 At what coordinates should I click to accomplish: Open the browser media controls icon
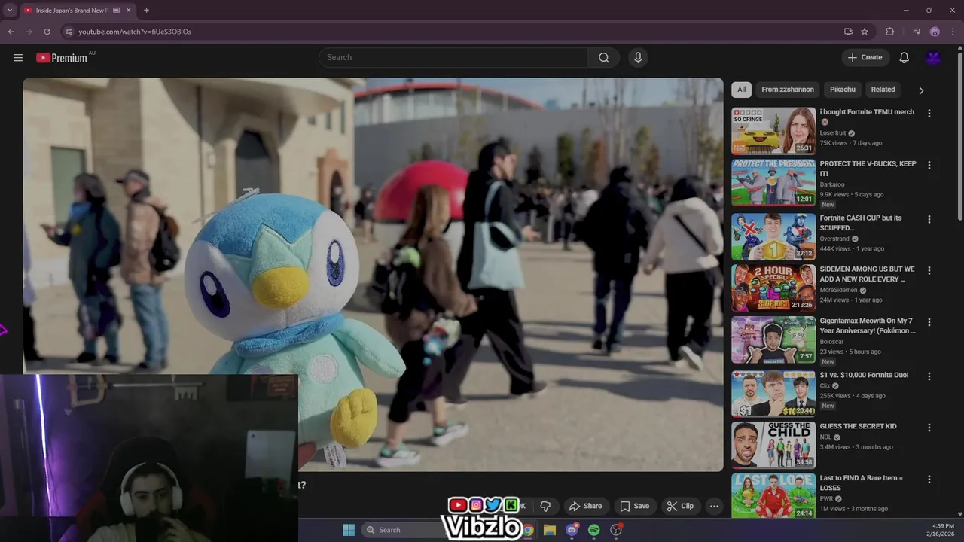(917, 32)
